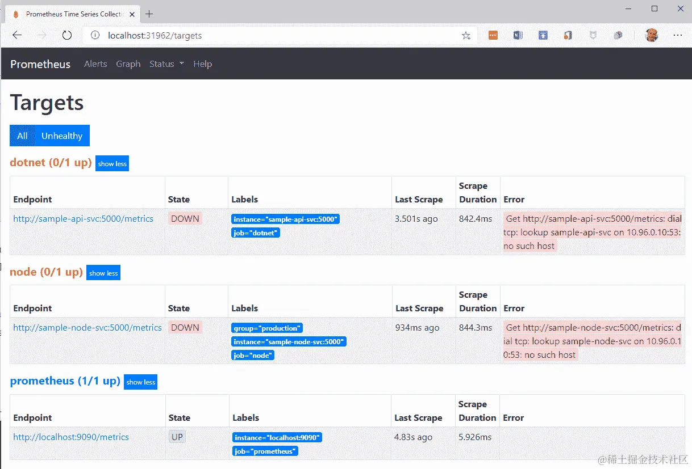Click the UP state badge for localhost:9090
The width and height of the screenshot is (692, 469).
(177, 437)
